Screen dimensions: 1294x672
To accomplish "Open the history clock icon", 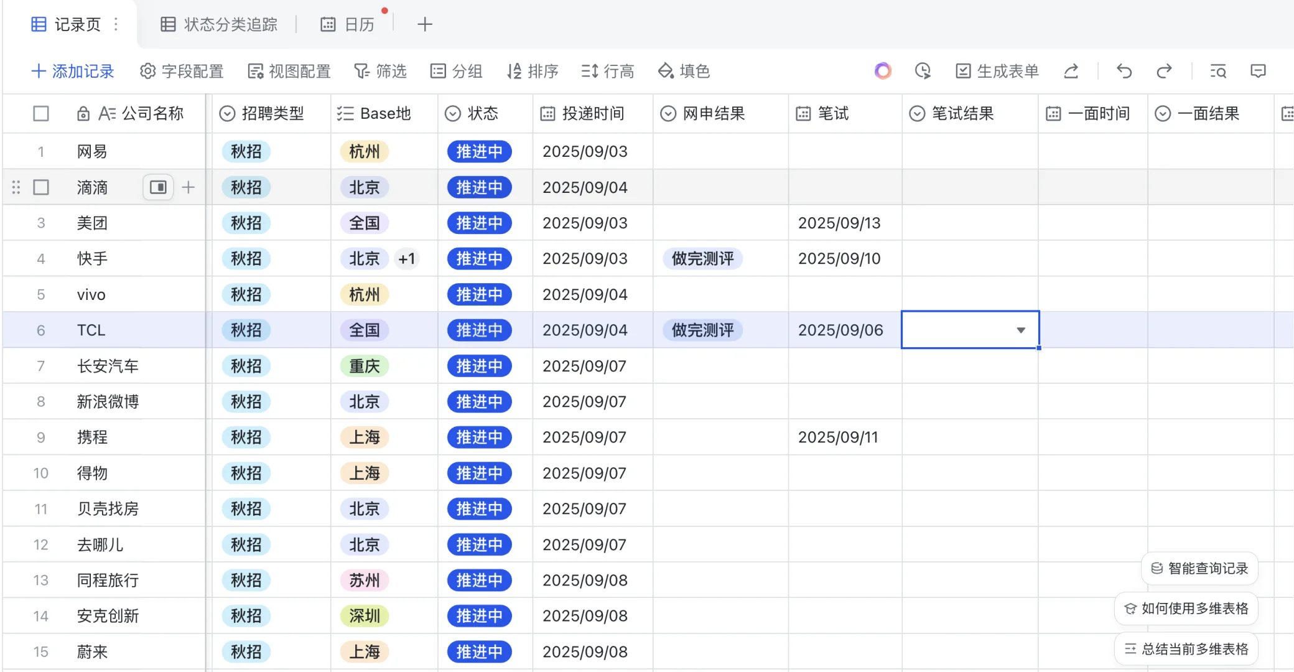I will click(923, 71).
